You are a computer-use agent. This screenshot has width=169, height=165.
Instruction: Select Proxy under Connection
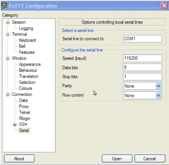tap(24, 106)
